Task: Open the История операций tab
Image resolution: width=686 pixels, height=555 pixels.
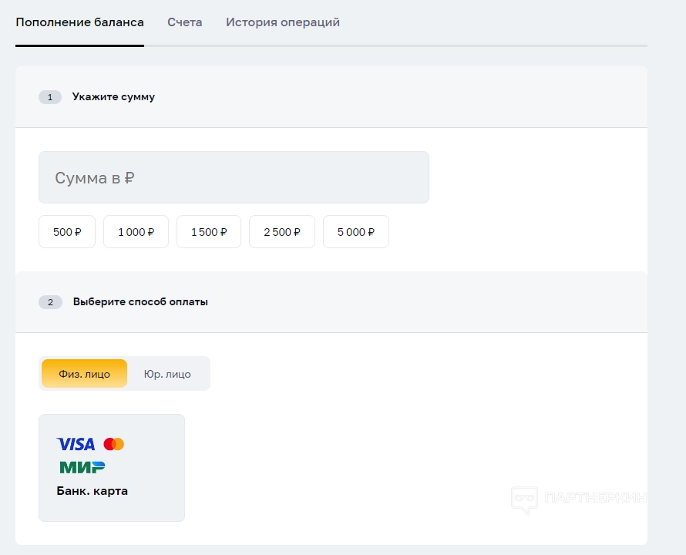Action: 283,22
